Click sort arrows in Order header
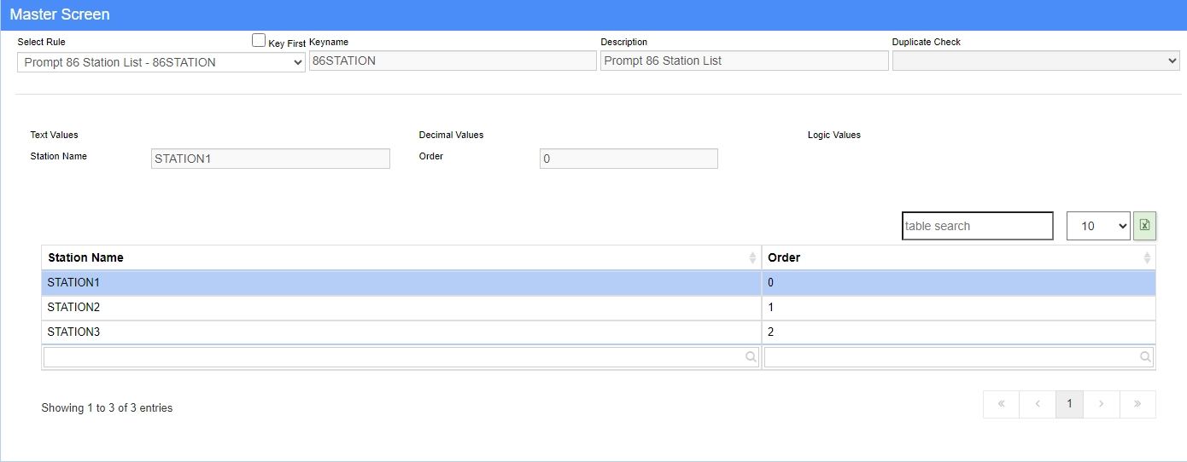This screenshot has width=1187, height=462. pyautogui.click(x=1147, y=257)
